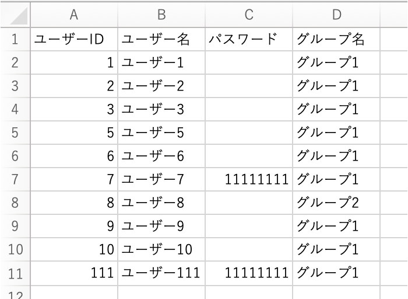The width and height of the screenshot is (408, 299).
Task: Select password cell 11111111 in row 11
Action: 249,273
